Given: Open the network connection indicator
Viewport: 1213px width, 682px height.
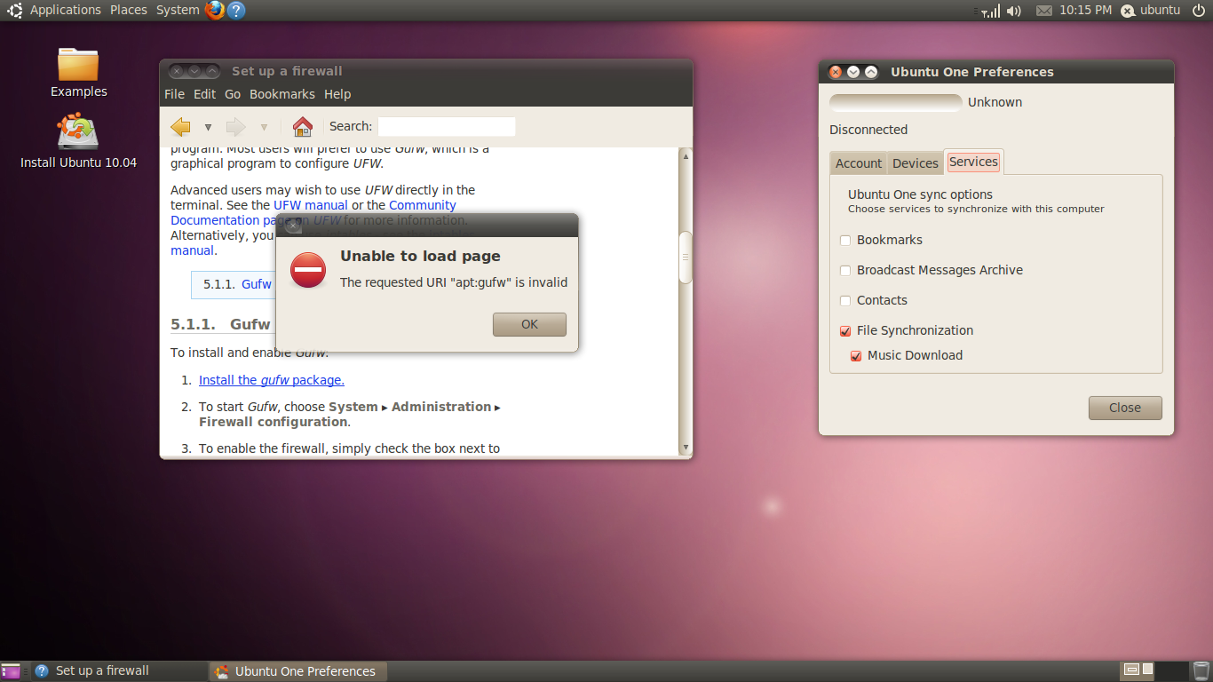Looking at the screenshot, I should [x=990, y=11].
